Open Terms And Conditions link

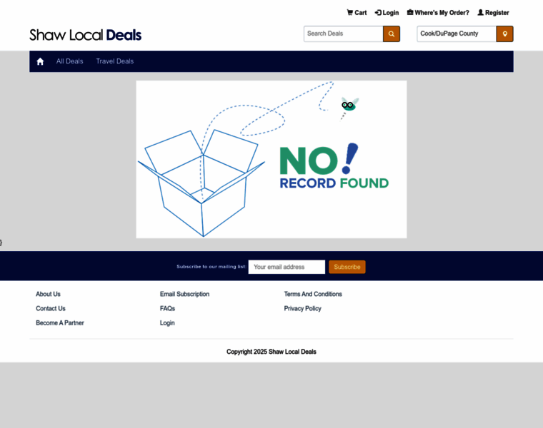[313, 294]
